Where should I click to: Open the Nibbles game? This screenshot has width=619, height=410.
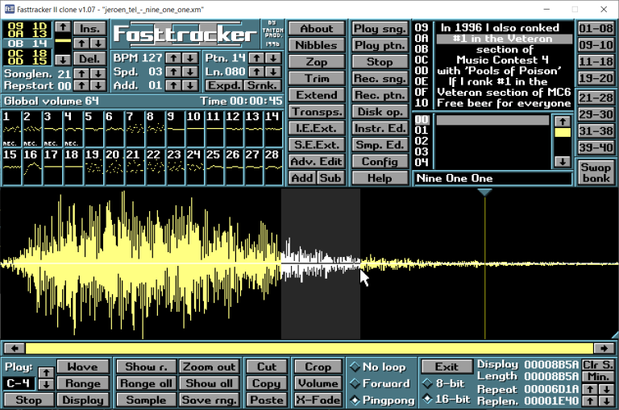tap(317, 45)
